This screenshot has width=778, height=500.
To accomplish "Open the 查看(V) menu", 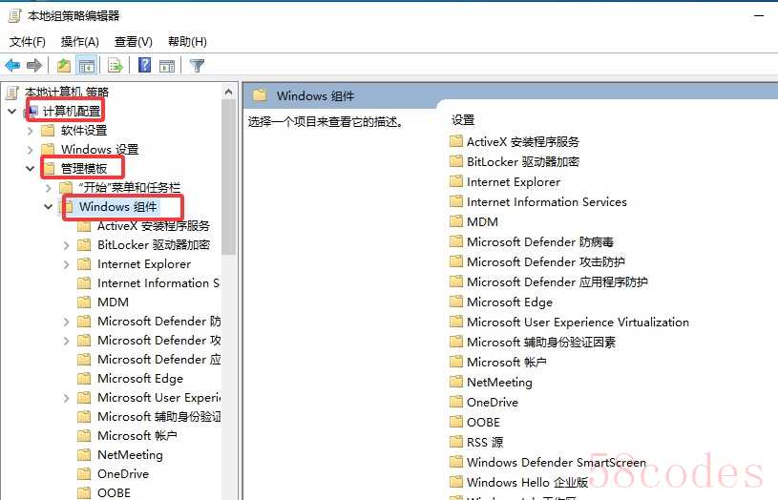I will (134, 42).
